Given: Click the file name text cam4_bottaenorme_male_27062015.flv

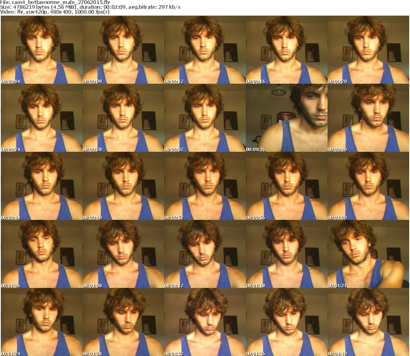Looking at the screenshot, I should tap(61, 2).
